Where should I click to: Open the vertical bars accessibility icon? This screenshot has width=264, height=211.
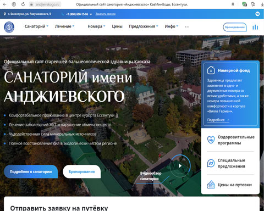(x=255, y=27)
